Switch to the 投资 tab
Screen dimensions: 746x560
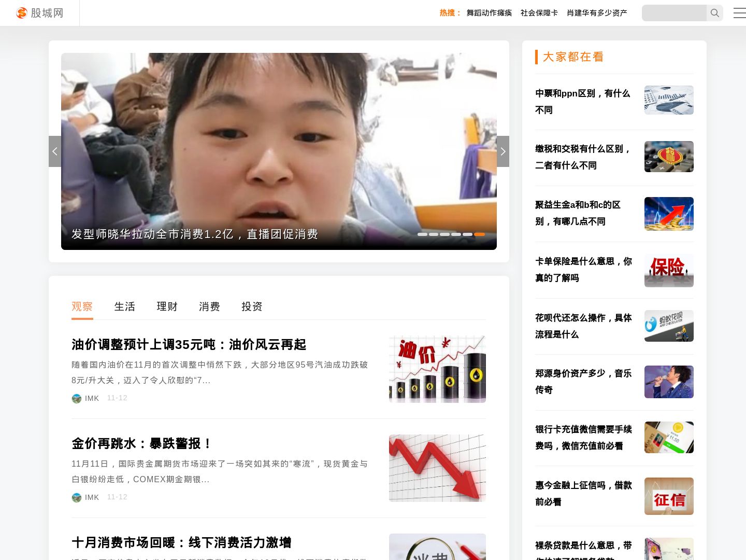point(252,306)
